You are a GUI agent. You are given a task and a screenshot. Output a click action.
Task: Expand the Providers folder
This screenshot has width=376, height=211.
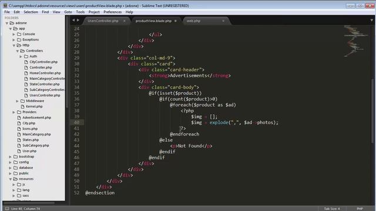14,112
